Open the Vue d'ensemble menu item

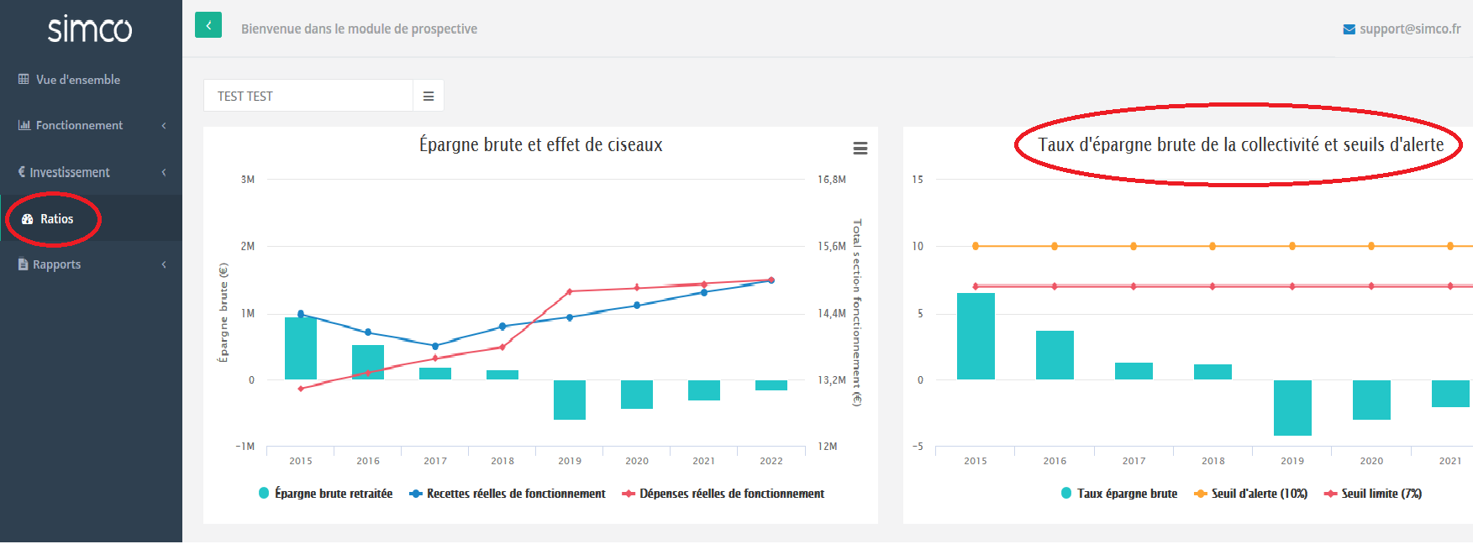click(x=77, y=80)
